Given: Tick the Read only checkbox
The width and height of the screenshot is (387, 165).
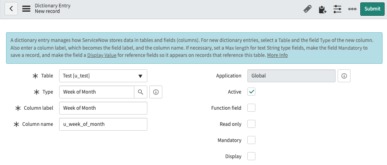Looking at the screenshot, I should (251, 124).
